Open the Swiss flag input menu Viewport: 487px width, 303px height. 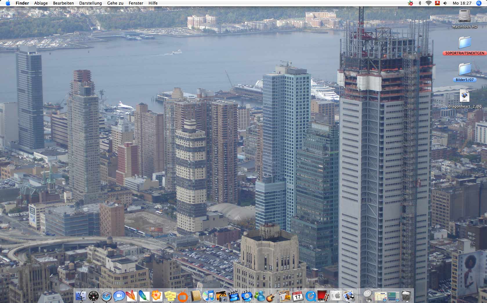tap(437, 3)
